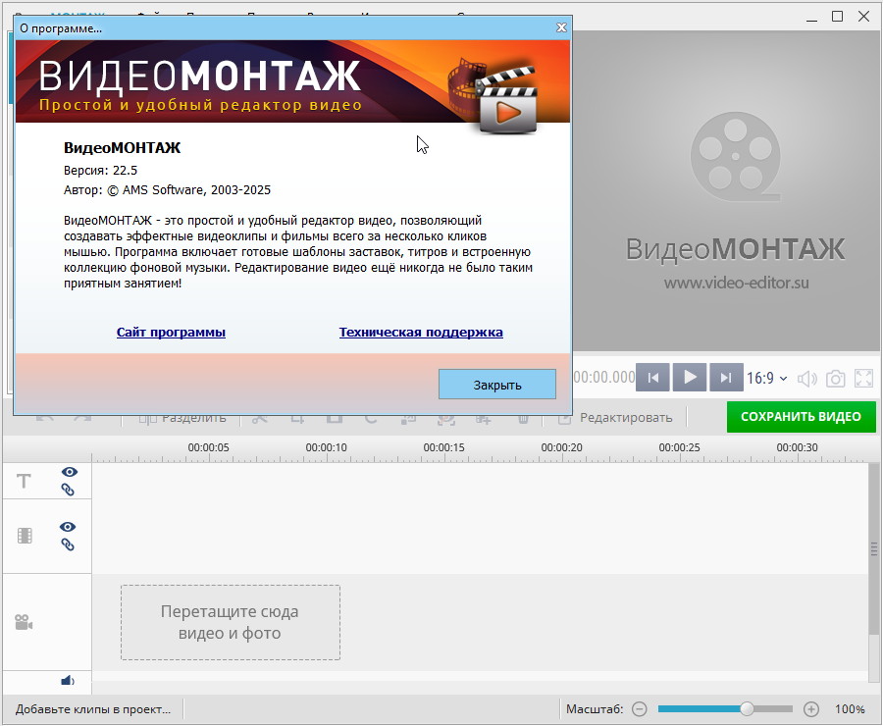The height and width of the screenshot is (726, 883).
Task: Jump to the previous frame in the player
Action: [652, 377]
